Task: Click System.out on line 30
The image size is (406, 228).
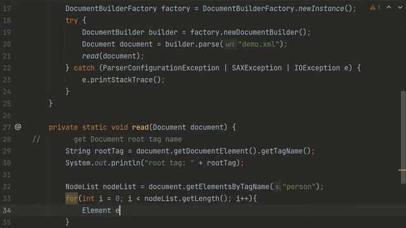Action: point(86,163)
